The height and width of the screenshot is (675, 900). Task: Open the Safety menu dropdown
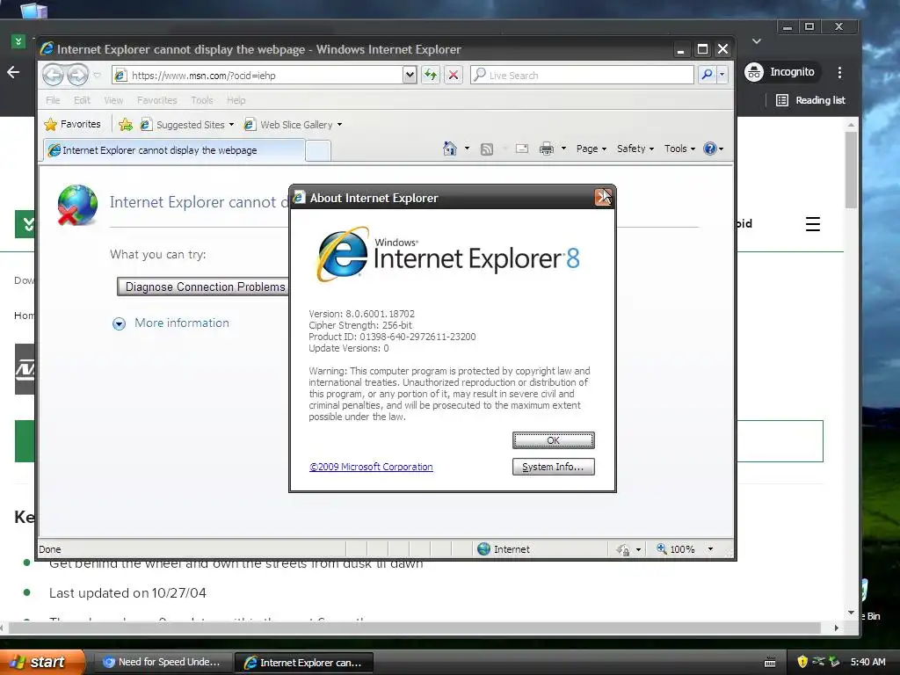pos(635,149)
